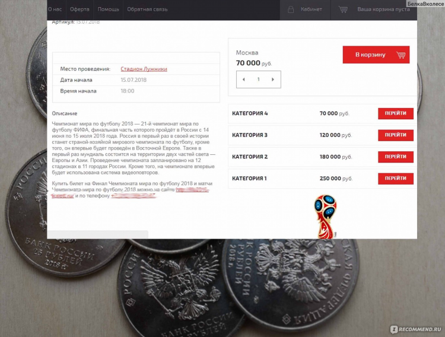Open the 'Оферта' page

[x=80, y=9]
